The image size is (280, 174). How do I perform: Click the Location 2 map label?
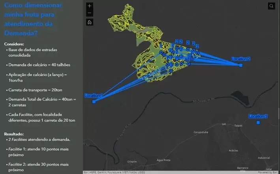pyautogui.click(x=241, y=59)
